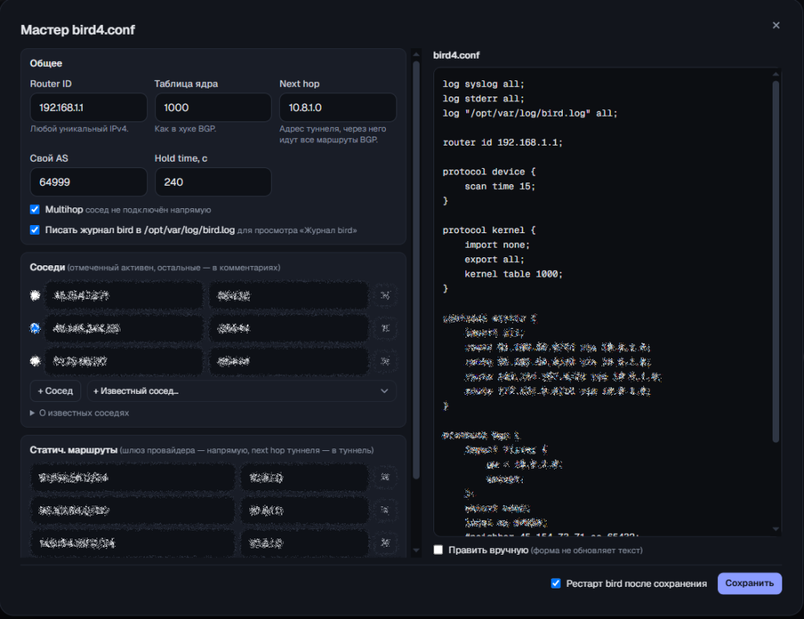Delete the first static route row

click(x=385, y=478)
